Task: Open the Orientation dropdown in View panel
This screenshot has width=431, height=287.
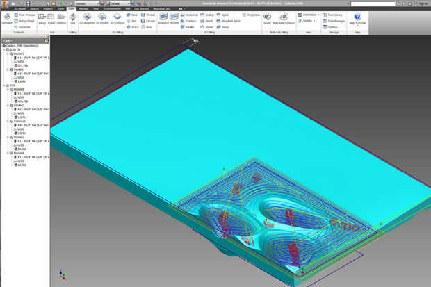Action: point(308,15)
